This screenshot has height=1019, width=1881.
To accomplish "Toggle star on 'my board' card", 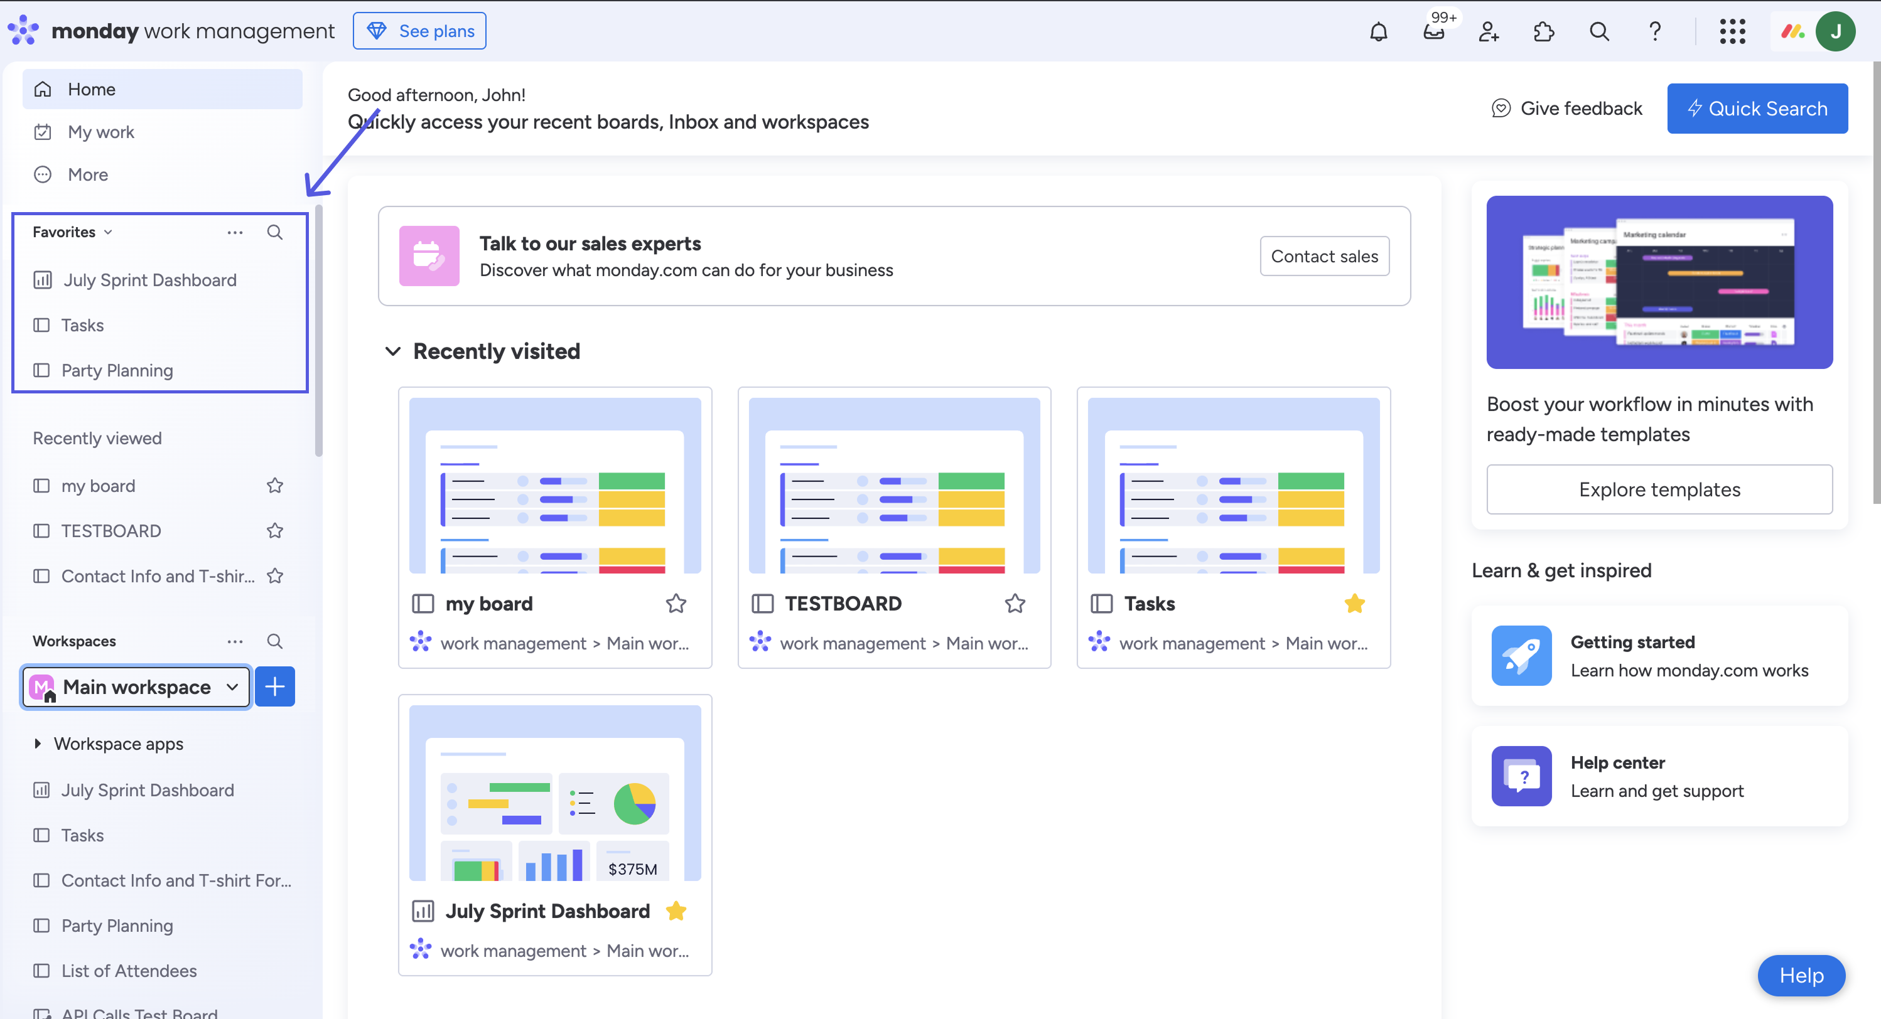I will [x=676, y=604].
